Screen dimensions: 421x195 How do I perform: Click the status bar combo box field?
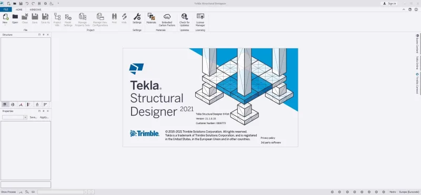click(61, 192)
